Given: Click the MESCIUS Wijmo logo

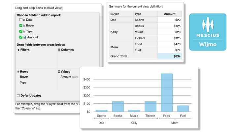Looking at the screenshot, I should pyautogui.click(x=208, y=32).
